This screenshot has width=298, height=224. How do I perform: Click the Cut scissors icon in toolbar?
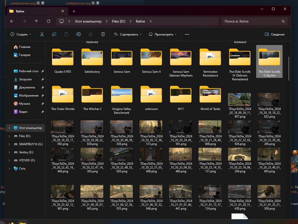tap(42, 34)
